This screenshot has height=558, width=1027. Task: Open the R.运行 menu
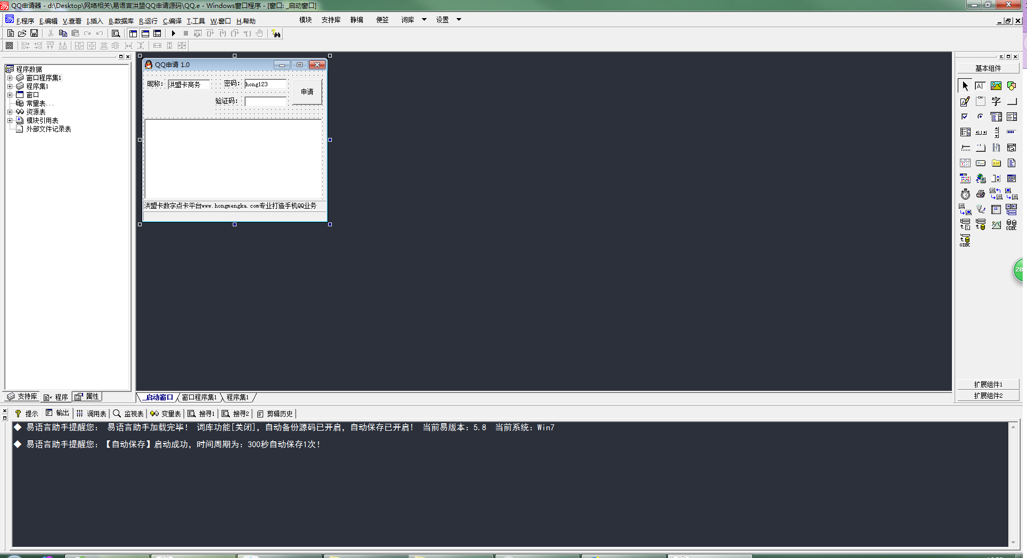pyautogui.click(x=148, y=21)
